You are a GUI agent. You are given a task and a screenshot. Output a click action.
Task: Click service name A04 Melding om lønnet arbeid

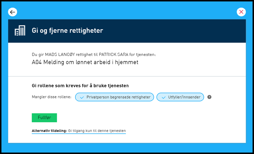85,62
